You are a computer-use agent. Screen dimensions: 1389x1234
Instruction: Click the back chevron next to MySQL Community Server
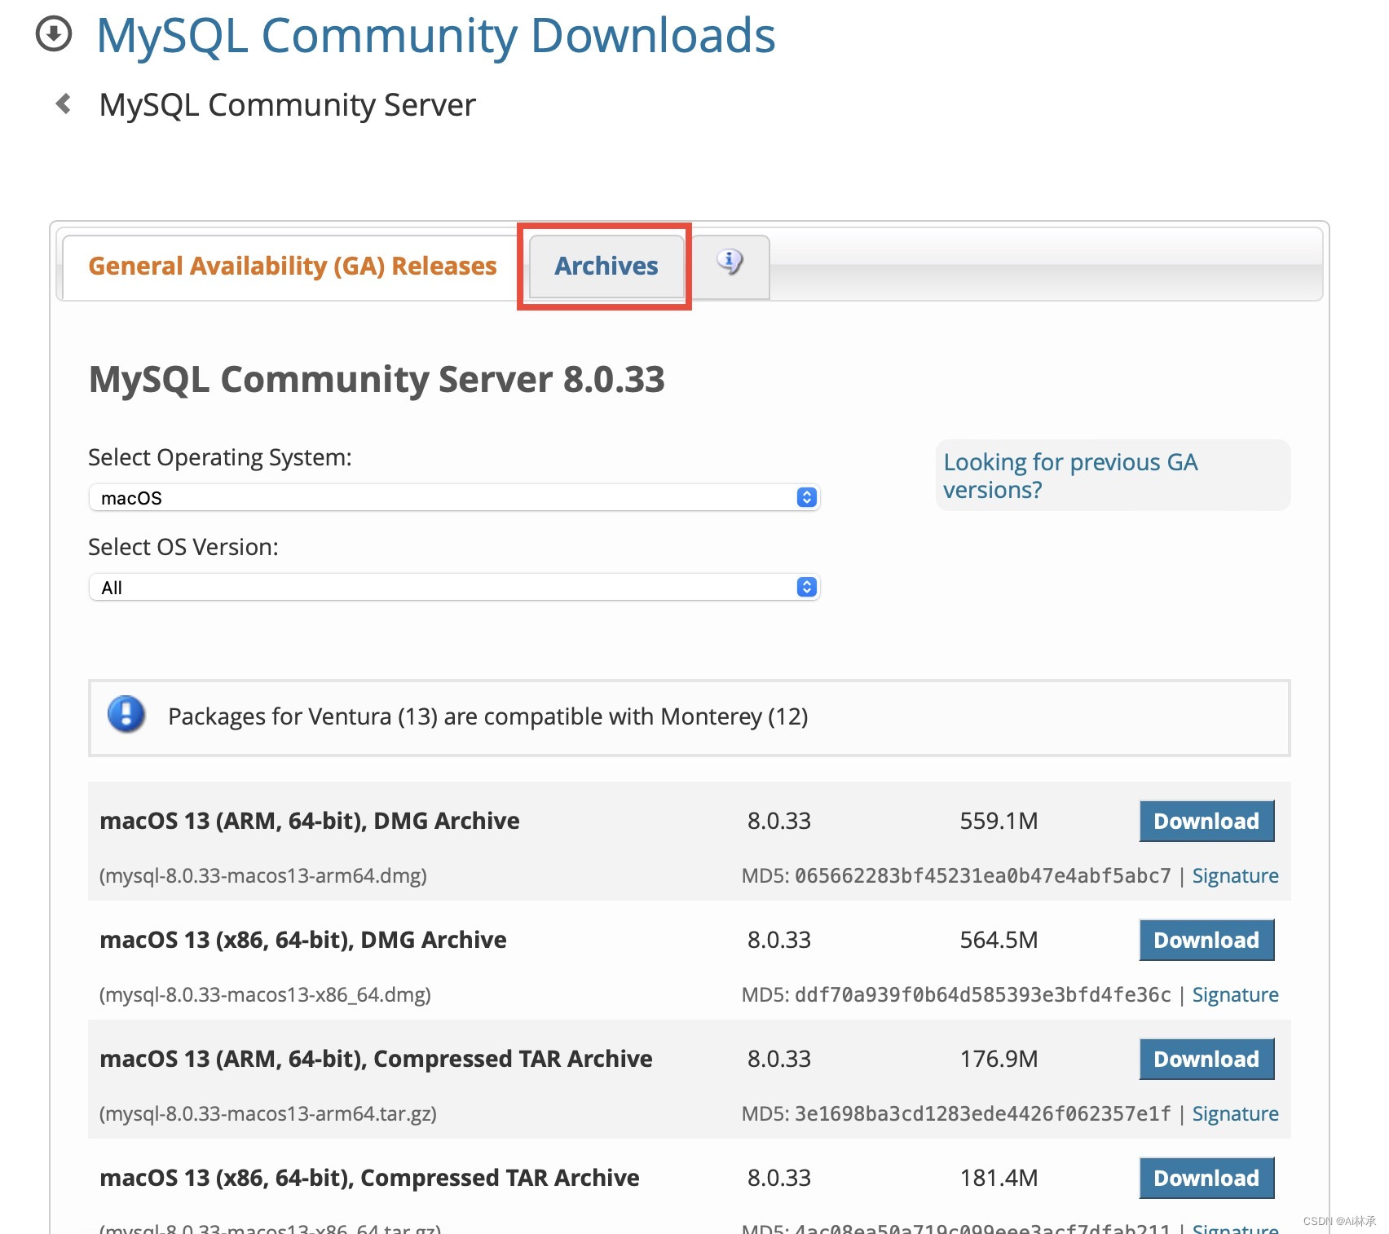click(63, 104)
